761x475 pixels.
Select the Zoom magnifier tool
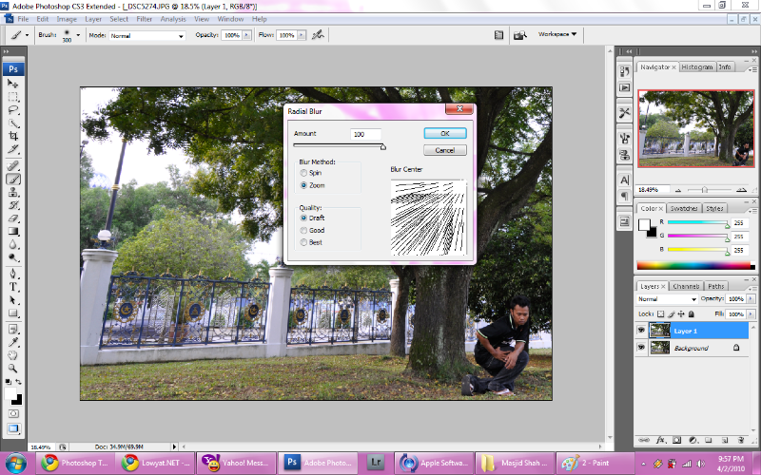point(14,368)
